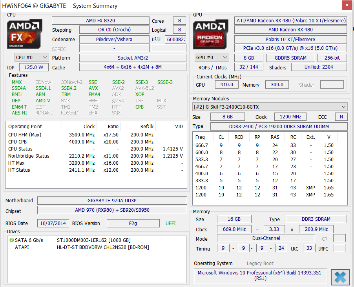
Task: Click the tRC value 33 field
Action: [309, 248]
